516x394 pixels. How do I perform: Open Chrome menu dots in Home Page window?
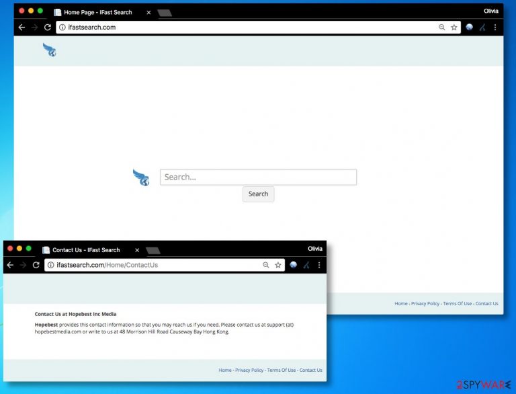point(495,28)
